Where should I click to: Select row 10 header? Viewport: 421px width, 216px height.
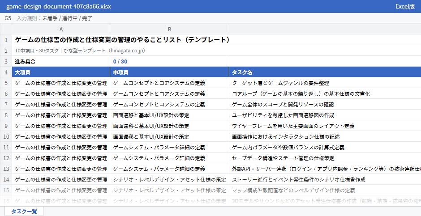pyautogui.click(x=6, y=137)
